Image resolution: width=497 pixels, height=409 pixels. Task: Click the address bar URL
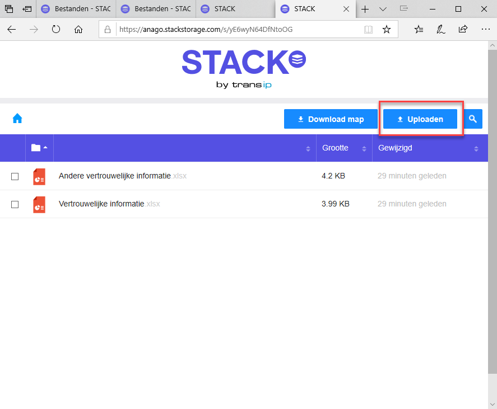(x=206, y=30)
